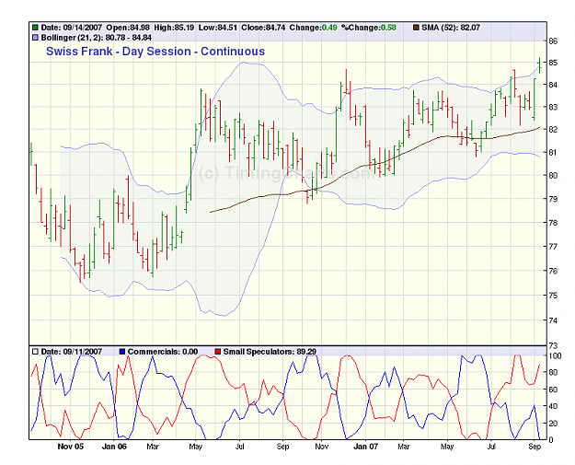Click the white Date 09/11/2007 legend swatch
The width and height of the screenshot is (575, 465).
pos(35,352)
